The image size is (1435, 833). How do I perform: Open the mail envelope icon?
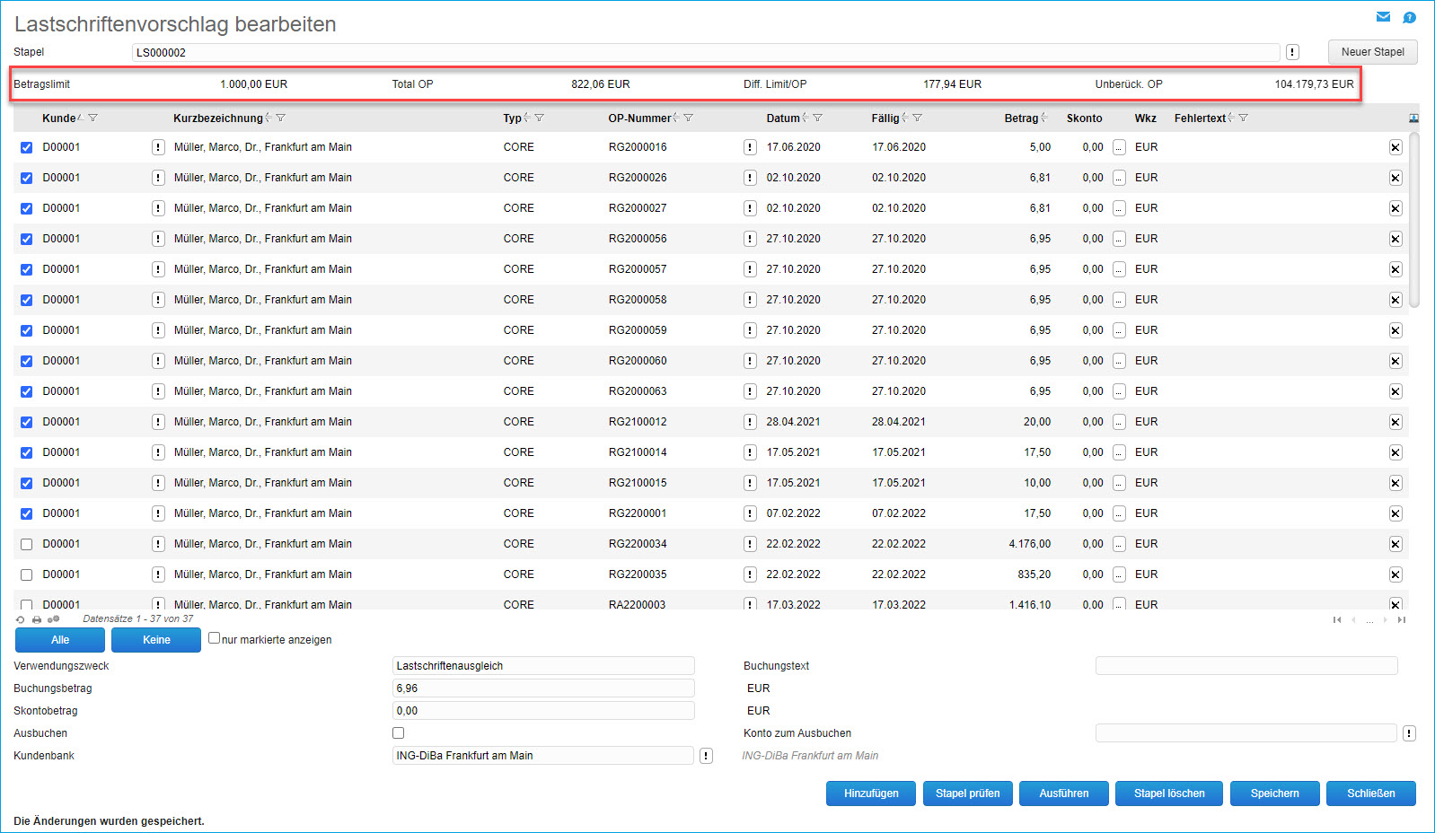[1383, 17]
